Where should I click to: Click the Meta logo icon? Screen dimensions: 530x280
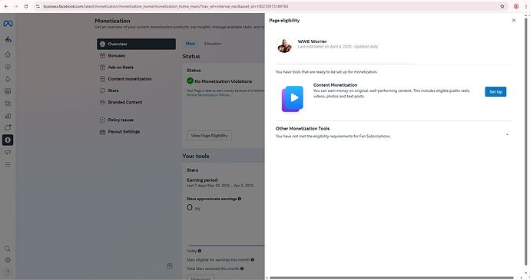8,23
